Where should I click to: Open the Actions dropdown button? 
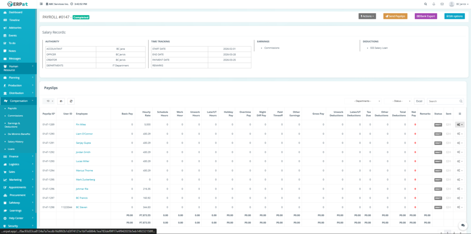[x=367, y=16]
